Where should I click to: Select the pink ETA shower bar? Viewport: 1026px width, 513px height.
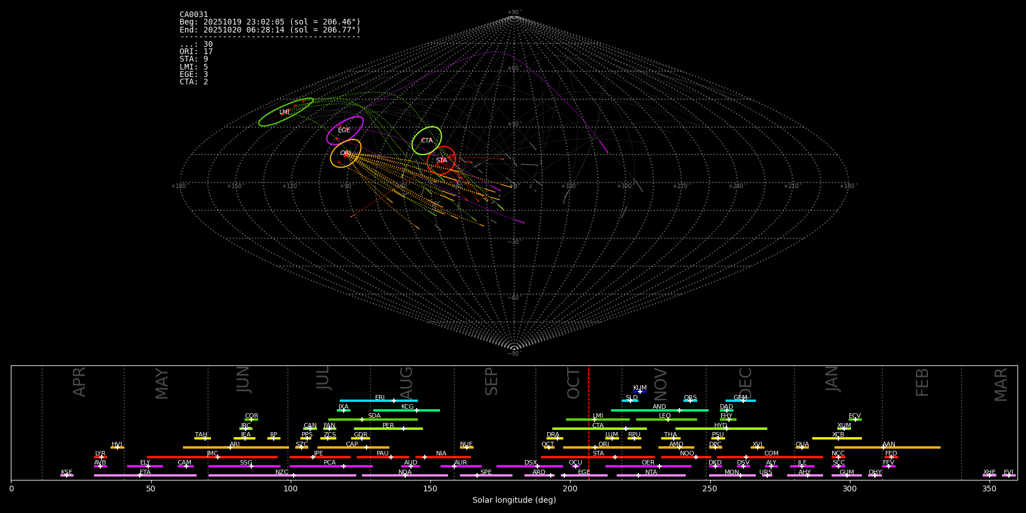[145, 475]
